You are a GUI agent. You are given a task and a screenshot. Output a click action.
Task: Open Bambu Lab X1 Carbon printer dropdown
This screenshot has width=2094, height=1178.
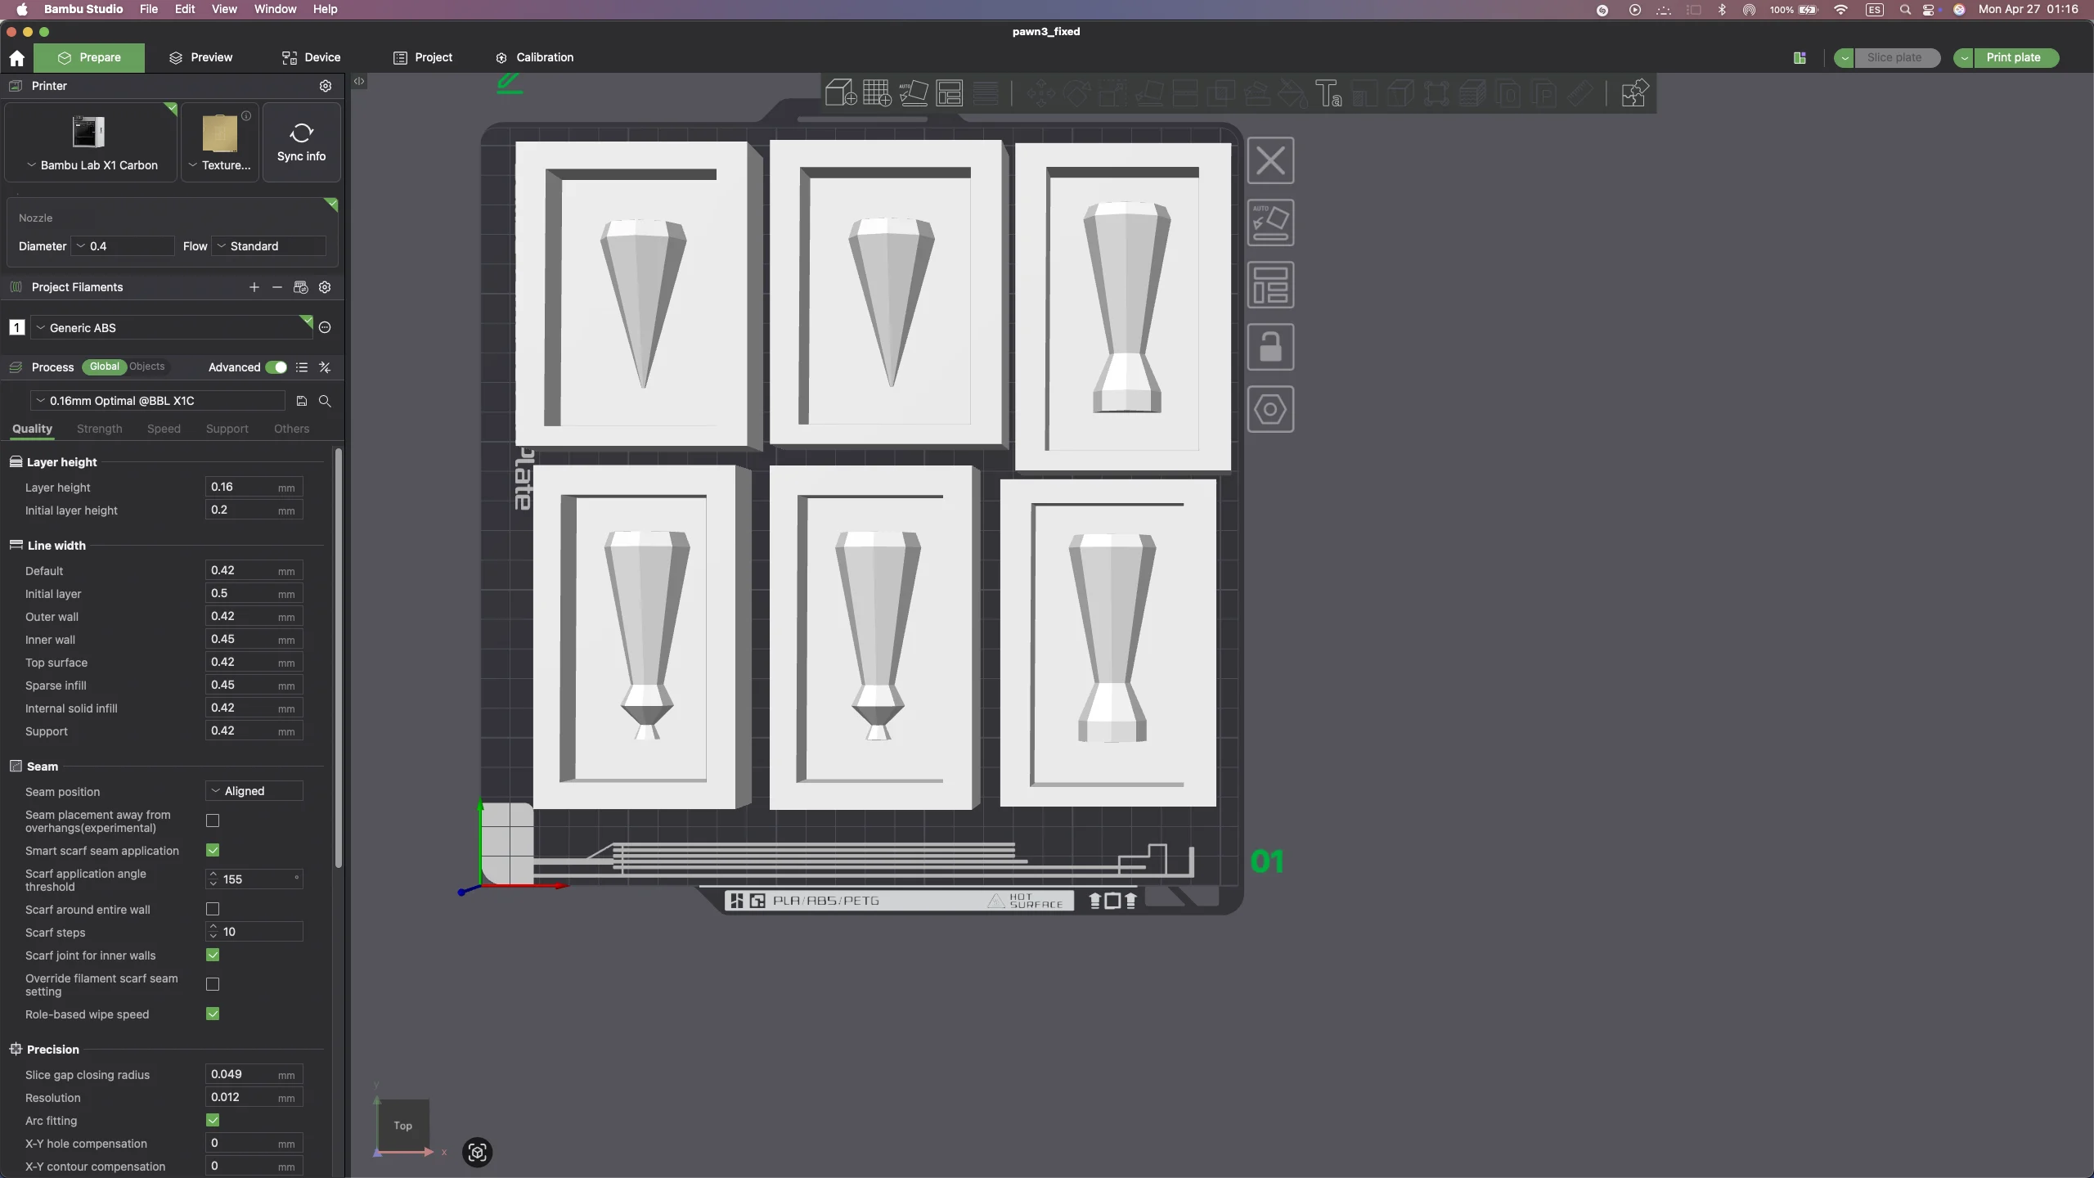click(91, 142)
